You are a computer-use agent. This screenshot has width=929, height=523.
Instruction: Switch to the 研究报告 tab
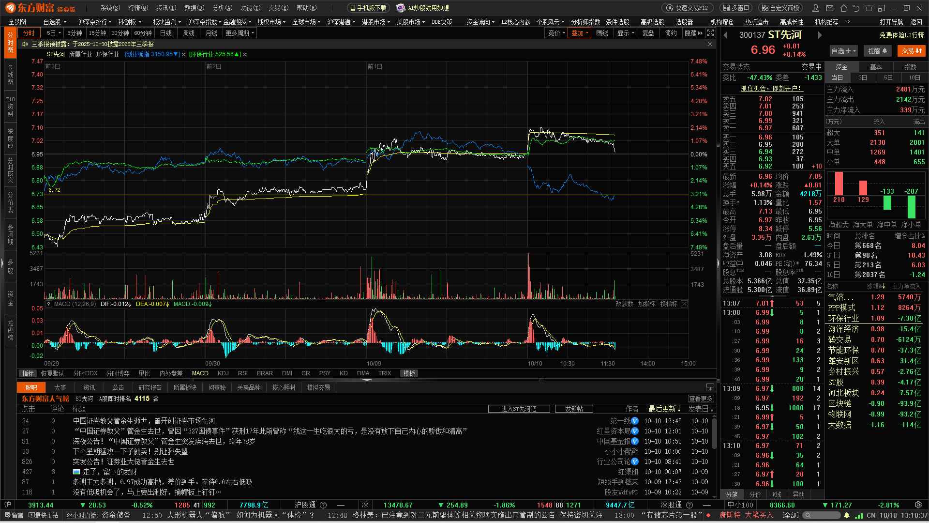point(150,387)
